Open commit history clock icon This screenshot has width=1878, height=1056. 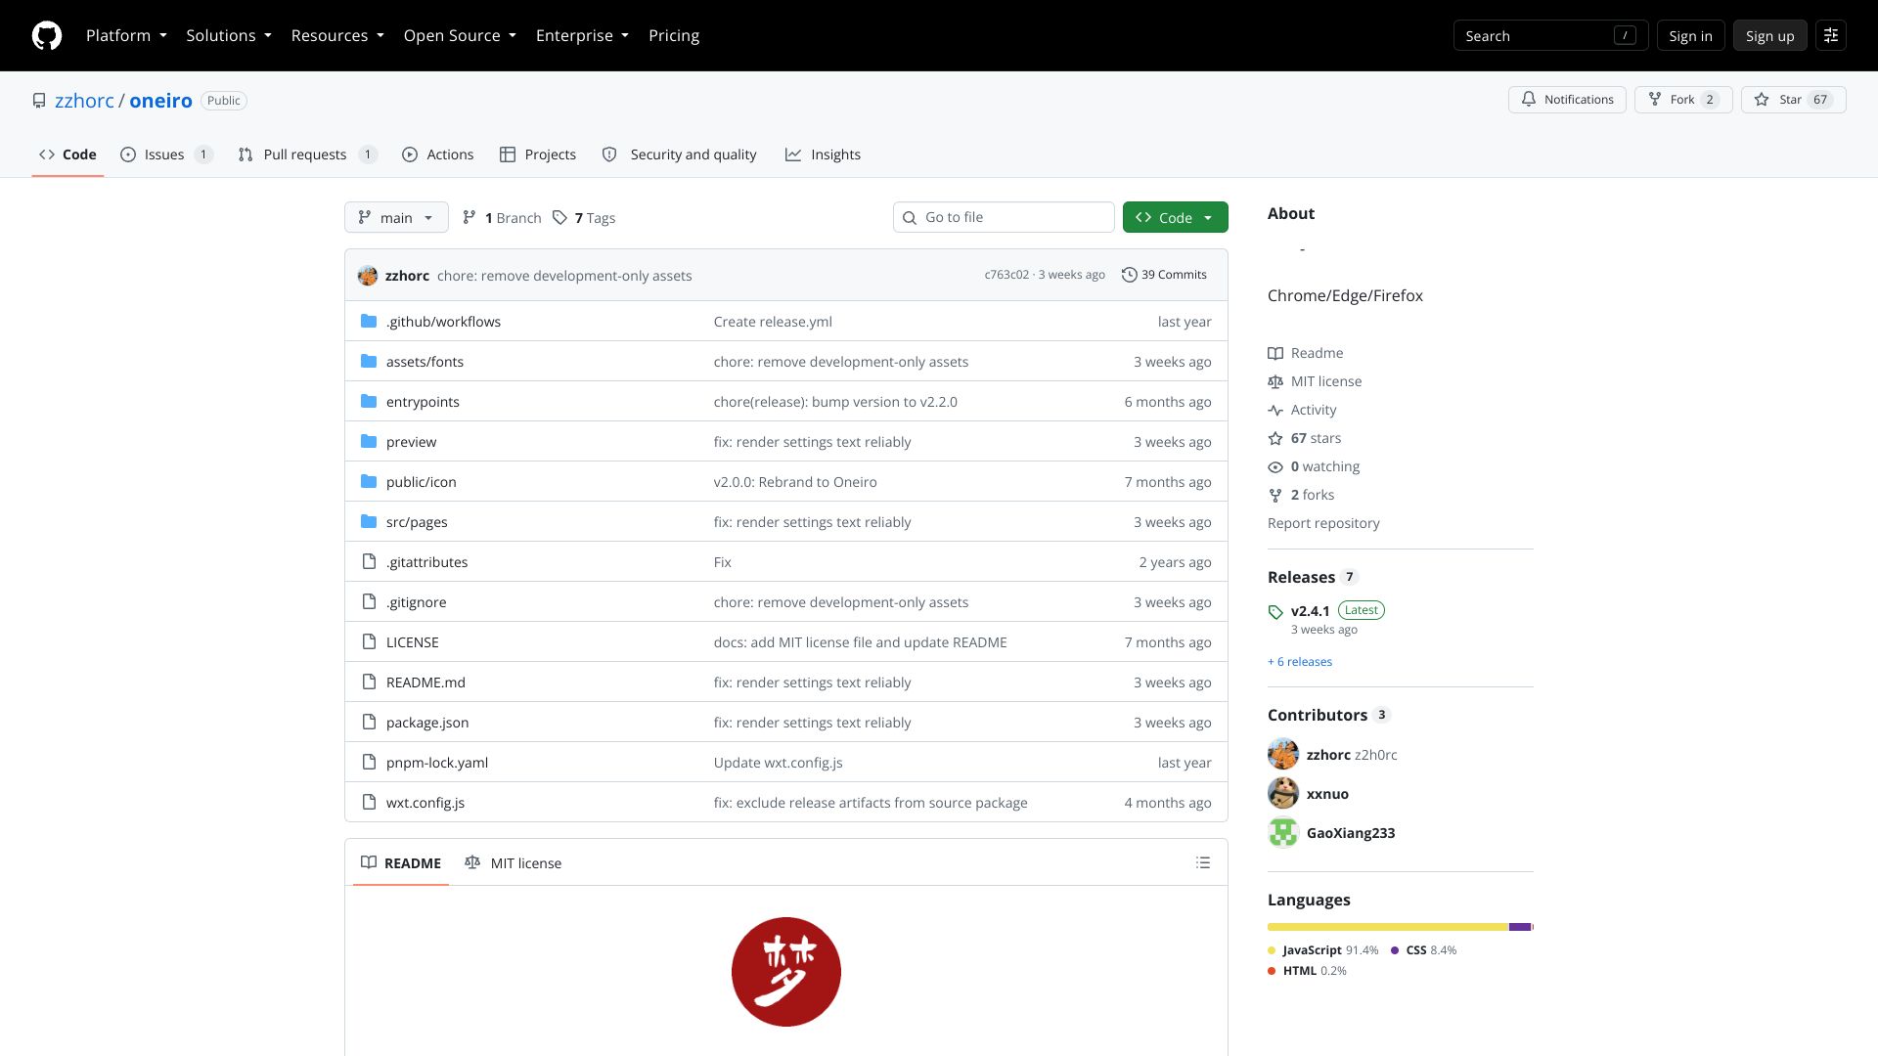click(x=1129, y=275)
